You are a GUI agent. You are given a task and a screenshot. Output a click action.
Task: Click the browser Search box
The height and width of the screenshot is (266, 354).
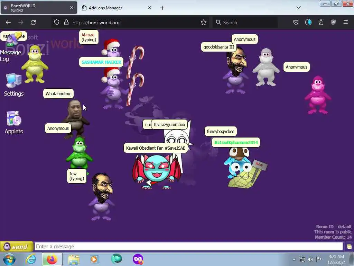pyautogui.click(x=245, y=23)
